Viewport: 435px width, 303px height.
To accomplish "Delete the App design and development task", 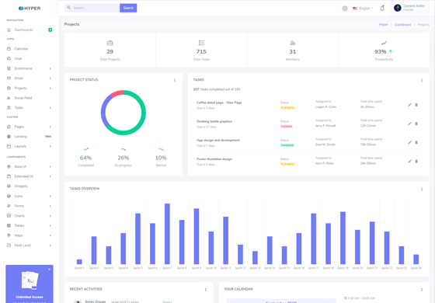I will click(x=416, y=142).
